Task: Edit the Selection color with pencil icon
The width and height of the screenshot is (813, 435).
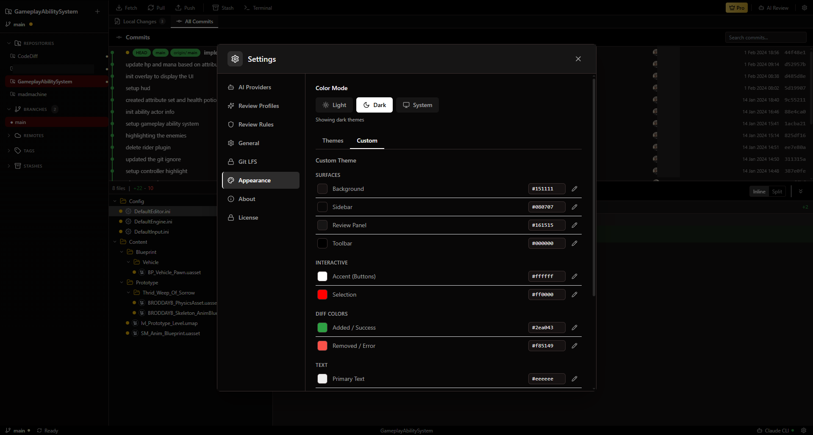Action: pyautogui.click(x=574, y=295)
